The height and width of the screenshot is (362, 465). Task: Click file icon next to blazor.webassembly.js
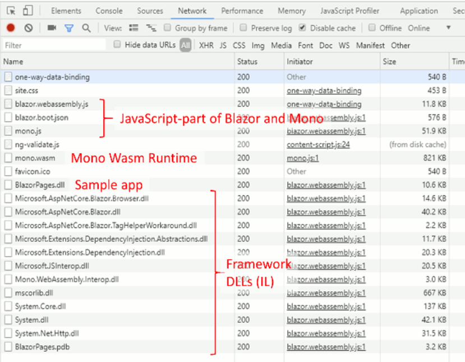click(8, 104)
